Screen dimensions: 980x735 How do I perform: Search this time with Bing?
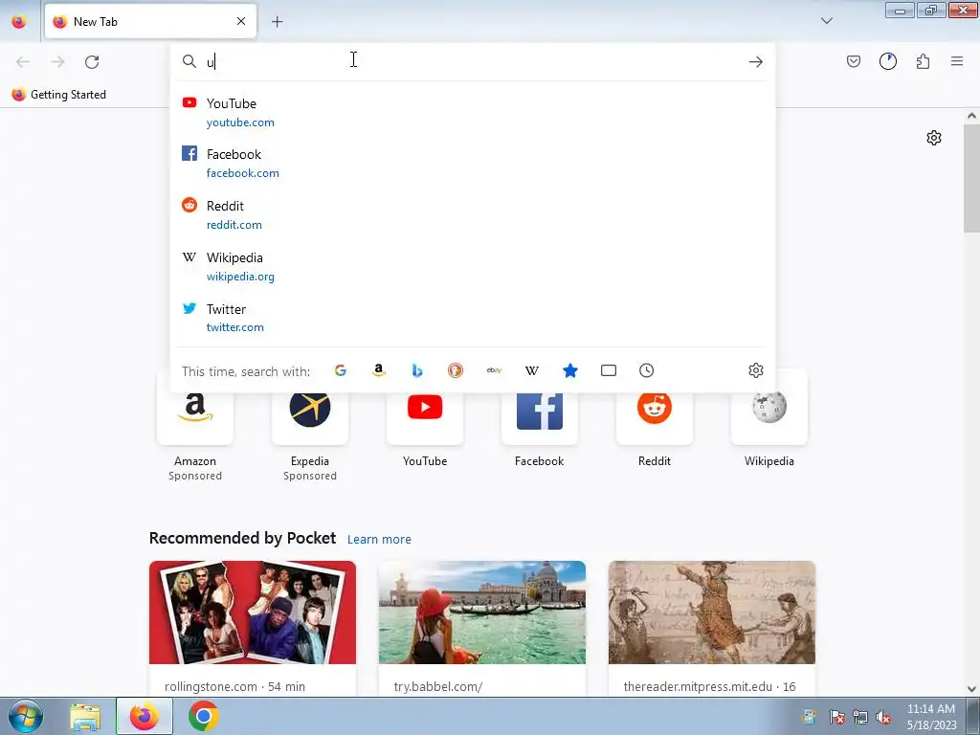(417, 370)
